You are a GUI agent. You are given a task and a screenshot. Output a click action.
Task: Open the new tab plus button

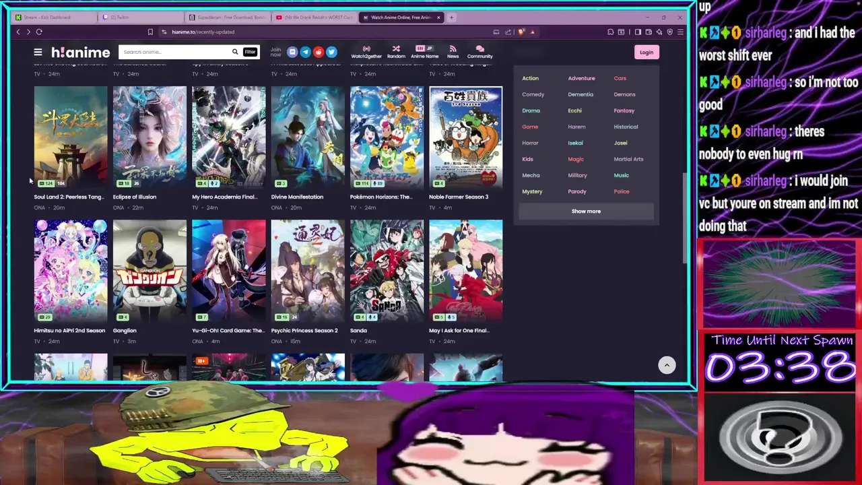(x=452, y=17)
